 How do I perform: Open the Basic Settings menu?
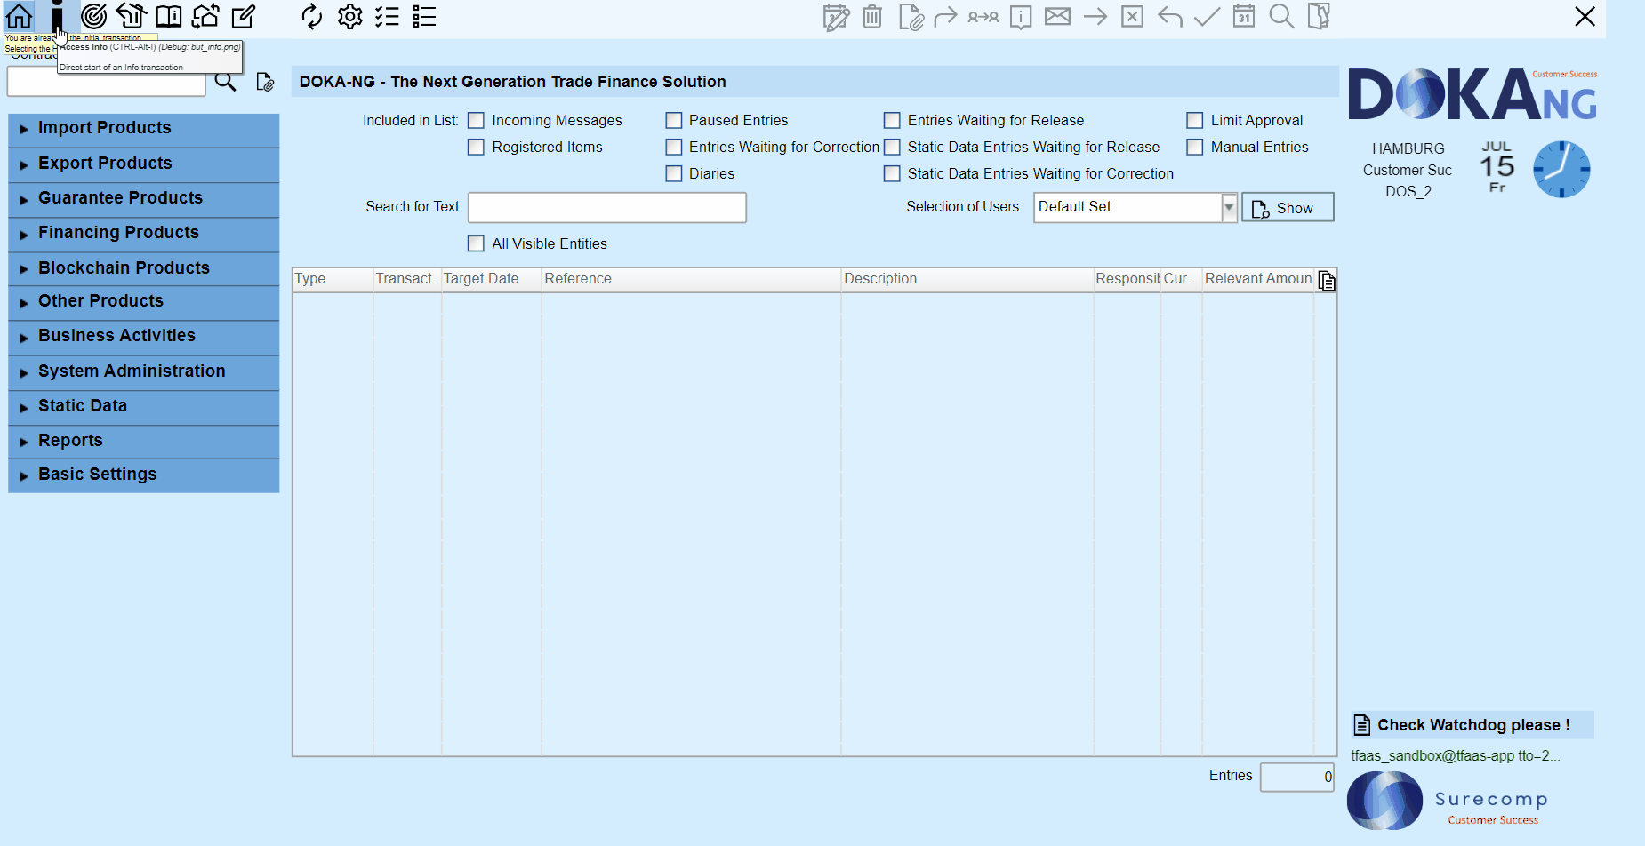coord(98,474)
